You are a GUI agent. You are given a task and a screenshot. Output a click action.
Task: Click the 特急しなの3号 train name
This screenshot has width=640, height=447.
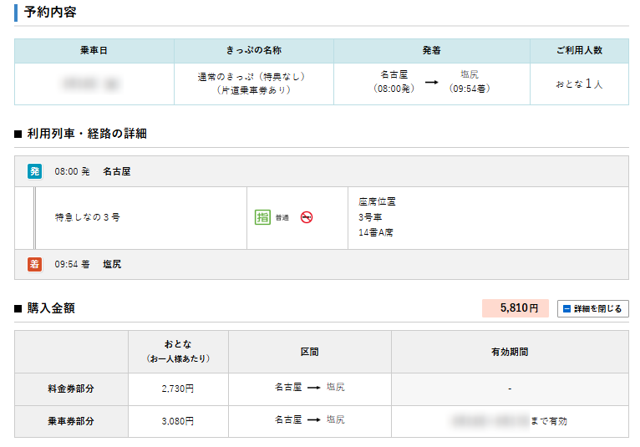pos(88,217)
